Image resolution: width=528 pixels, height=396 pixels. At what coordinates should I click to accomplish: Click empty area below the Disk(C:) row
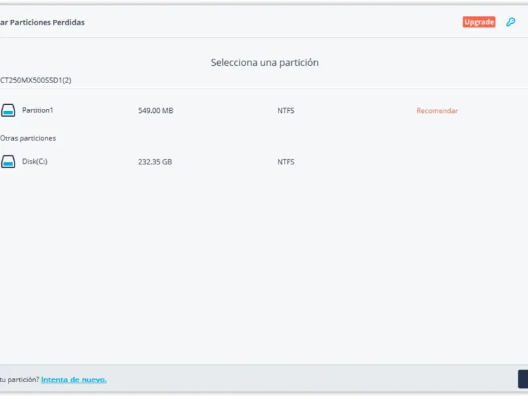pos(264,264)
